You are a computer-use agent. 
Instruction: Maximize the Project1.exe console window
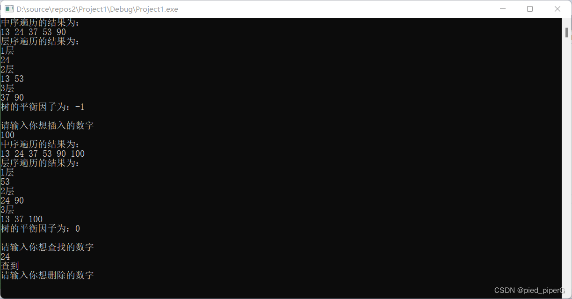point(530,9)
